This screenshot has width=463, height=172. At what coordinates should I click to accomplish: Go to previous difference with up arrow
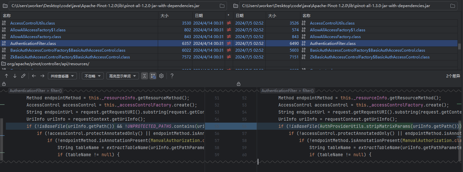click(6, 76)
